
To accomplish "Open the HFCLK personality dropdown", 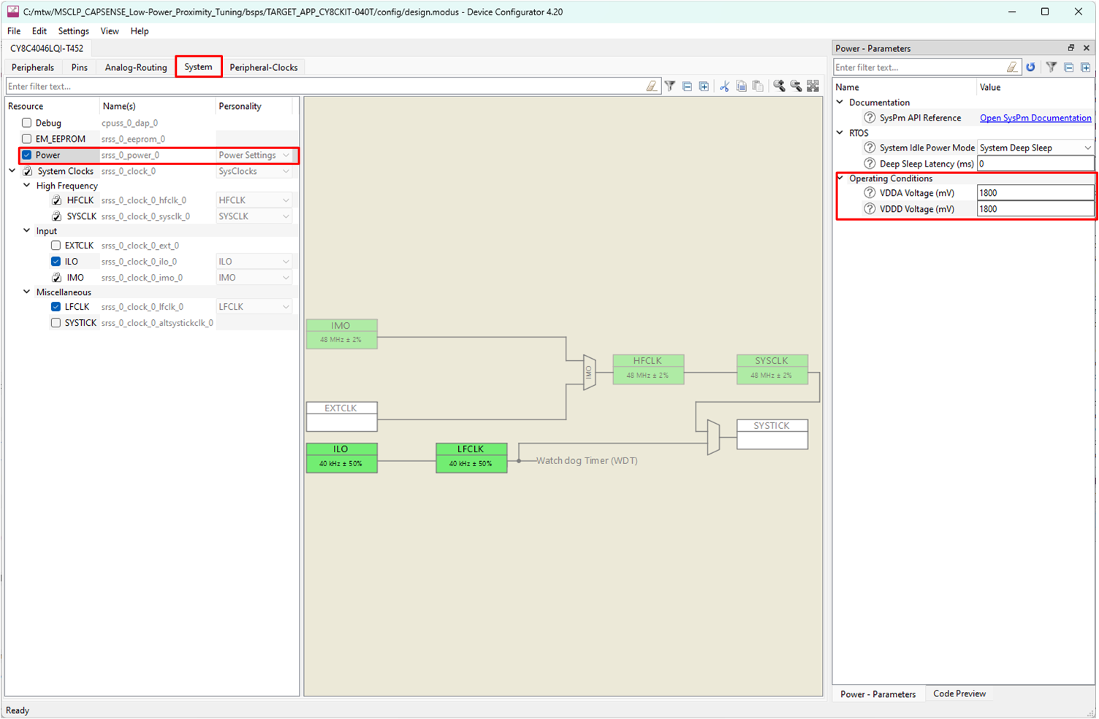I will pyautogui.click(x=254, y=200).
